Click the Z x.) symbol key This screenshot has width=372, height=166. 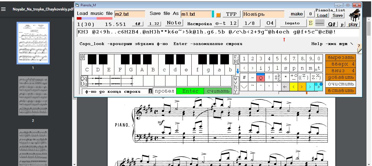point(316,78)
